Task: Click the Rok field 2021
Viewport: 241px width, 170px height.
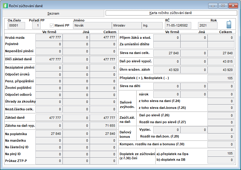Action: tap(208, 26)
